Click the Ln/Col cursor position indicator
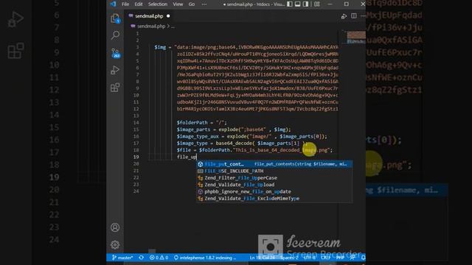This screenshot has height=265, width=472. [263, 258]
